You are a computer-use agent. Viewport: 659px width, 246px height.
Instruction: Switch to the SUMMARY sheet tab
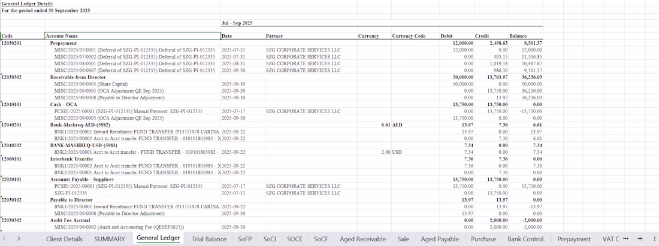109,239
